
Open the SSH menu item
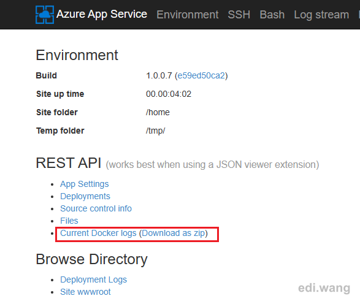(x=239, y=15)
